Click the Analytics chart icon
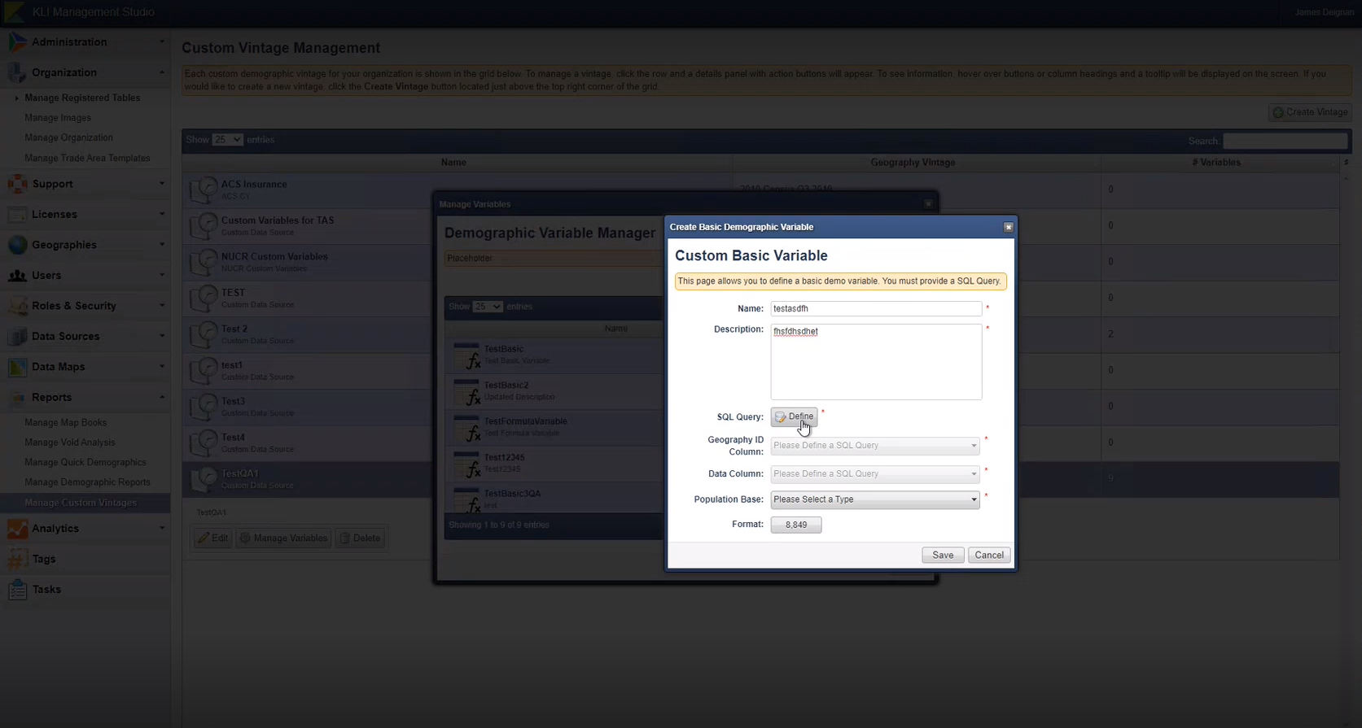The image size is (1362, 728). [x=17, y=529]
